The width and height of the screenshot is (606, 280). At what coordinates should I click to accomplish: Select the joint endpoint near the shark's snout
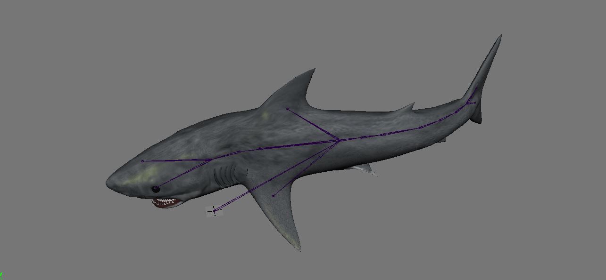pos(142,161)
